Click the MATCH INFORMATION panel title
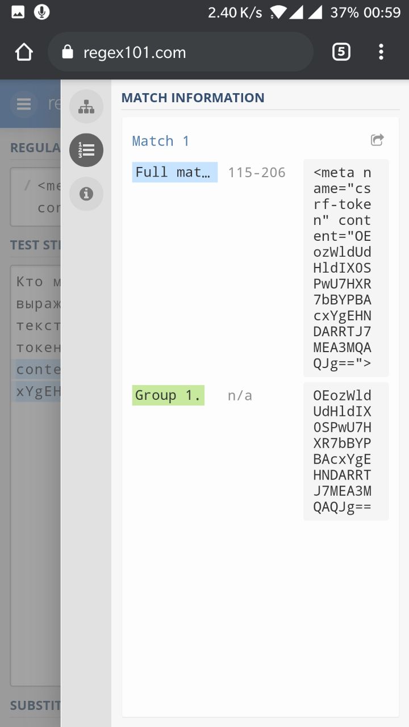Viewport: 409px width, 727px height. click(193, 98)
